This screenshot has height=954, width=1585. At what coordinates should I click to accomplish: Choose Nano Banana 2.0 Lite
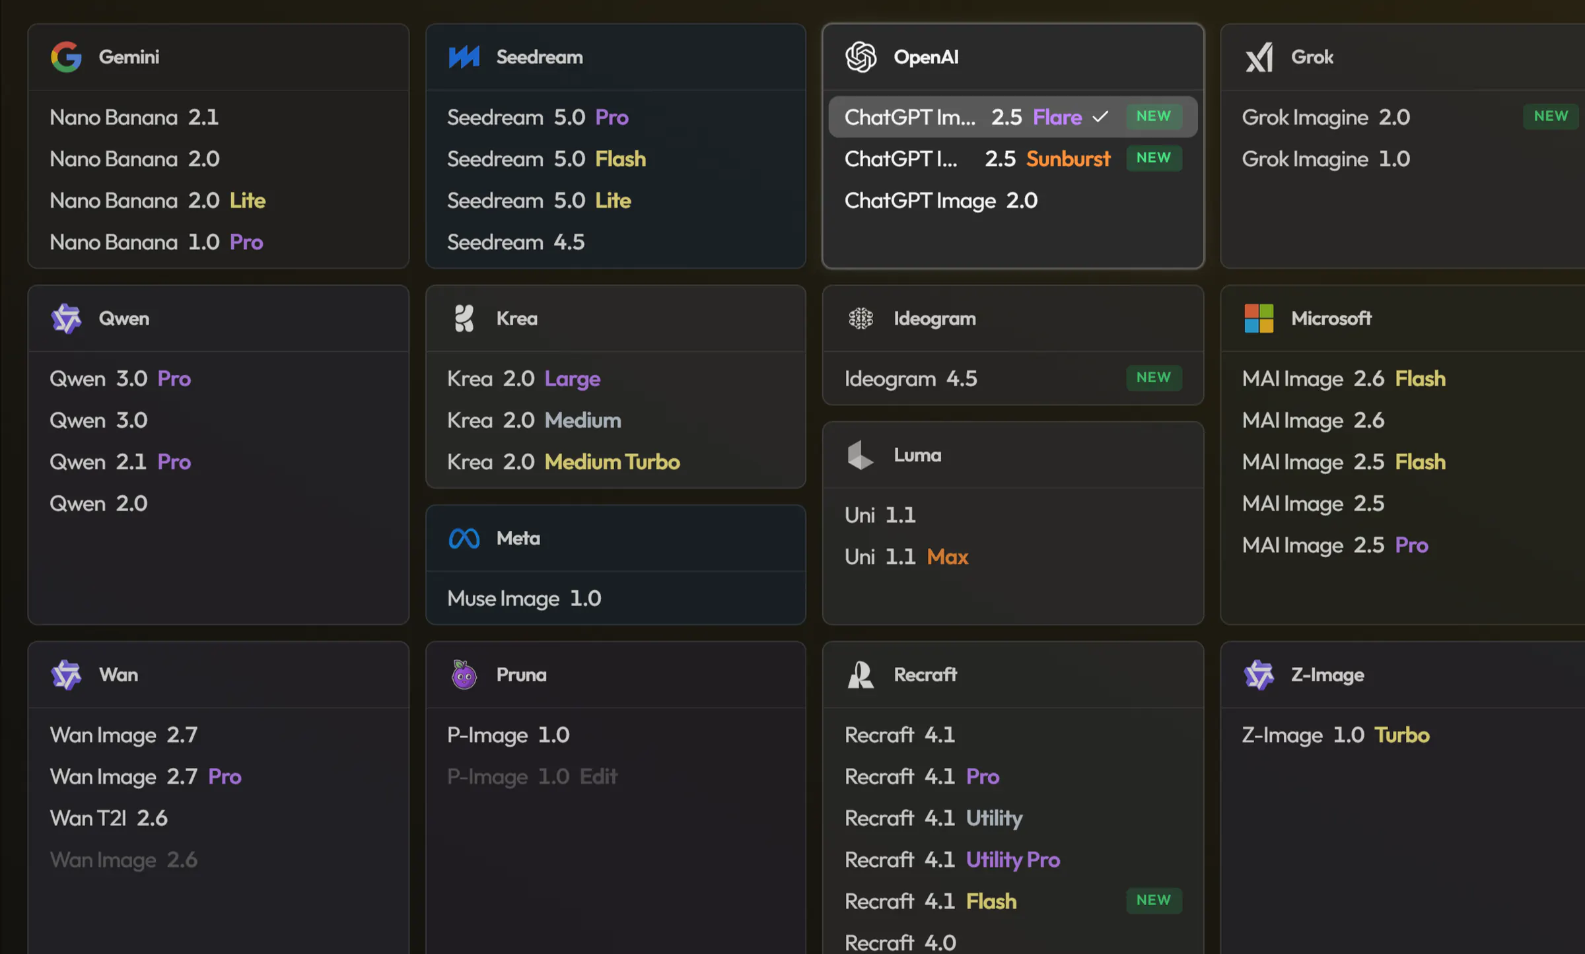[x=219, y=200]
